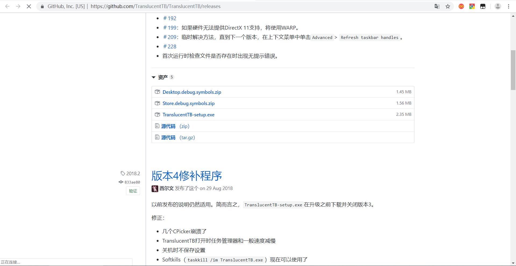This screenshot has width=516, height=266.
Task: Click the commit icon beside 833ae80
Action: pos(121,182)
